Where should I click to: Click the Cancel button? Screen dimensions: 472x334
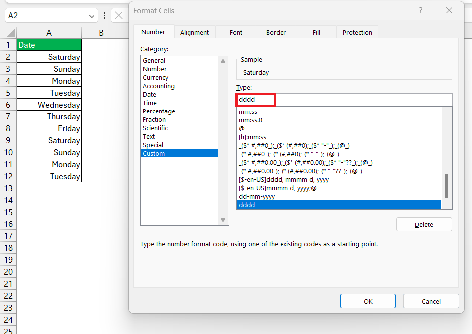pos(431,301)
